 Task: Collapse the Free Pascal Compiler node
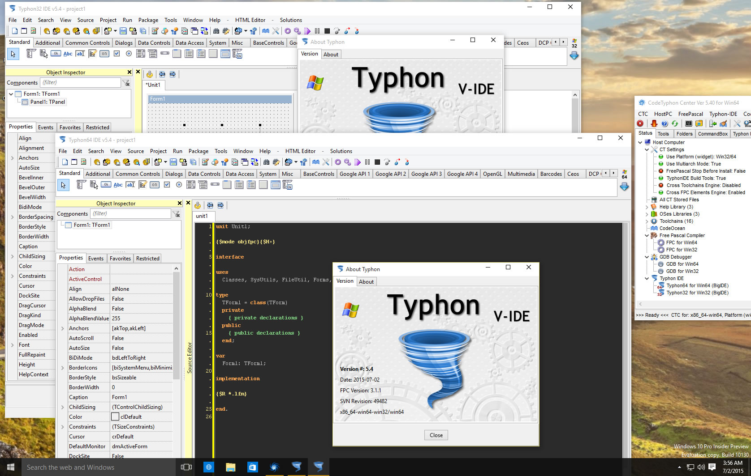click(x=647, y=235)
